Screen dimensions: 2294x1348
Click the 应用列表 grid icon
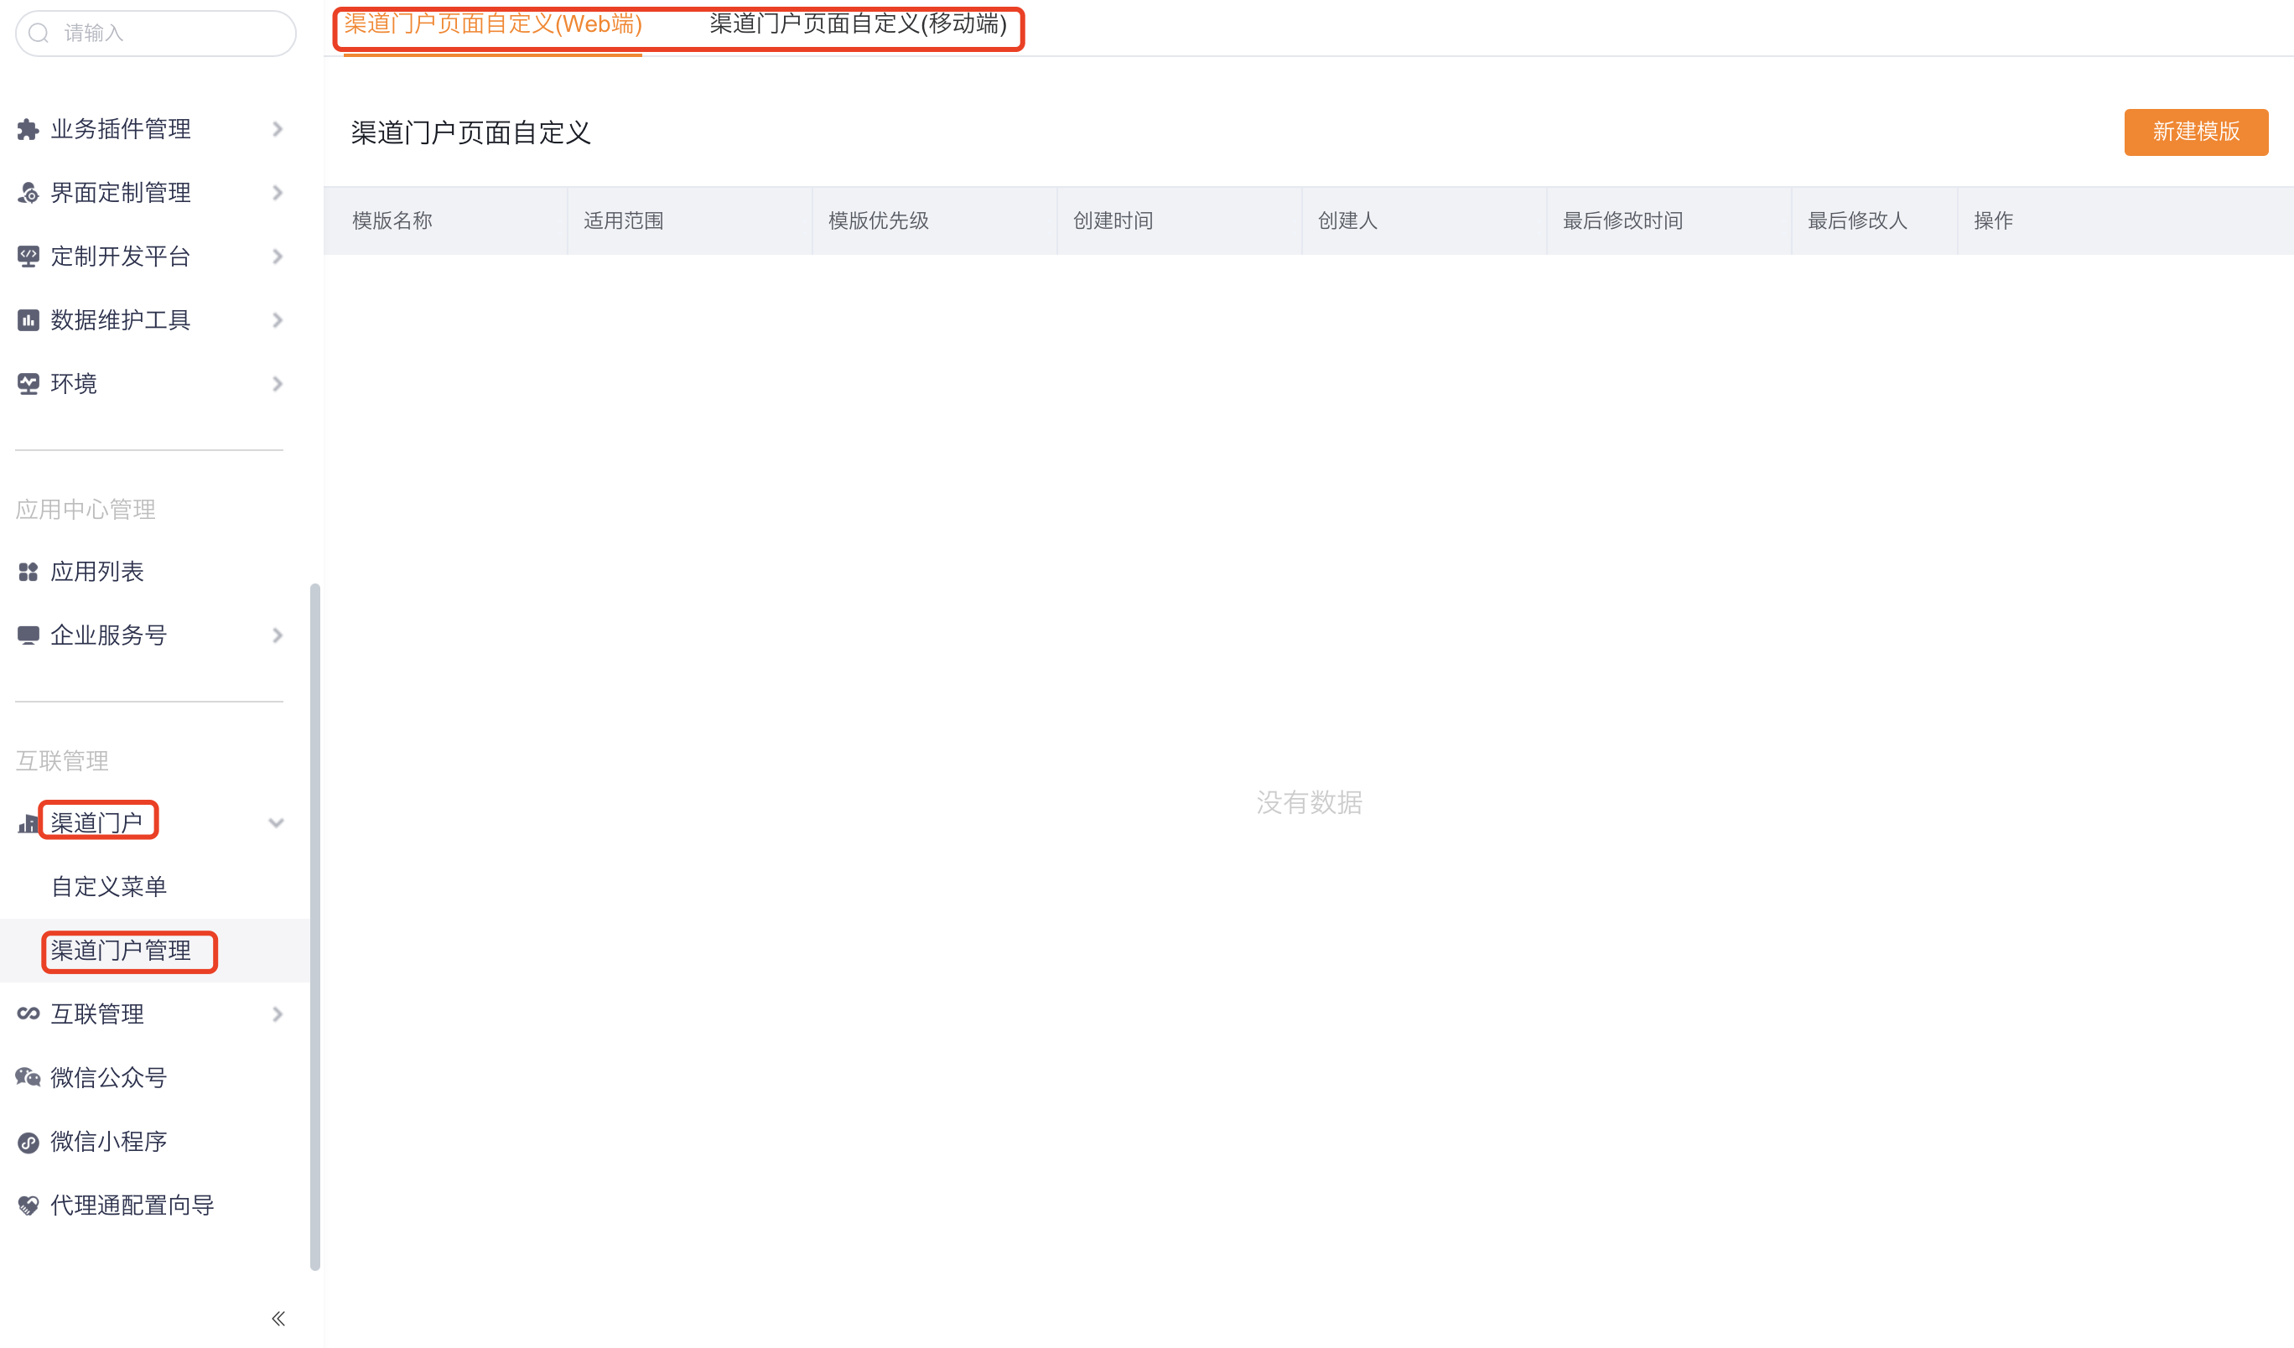click(x=29, y=572)
